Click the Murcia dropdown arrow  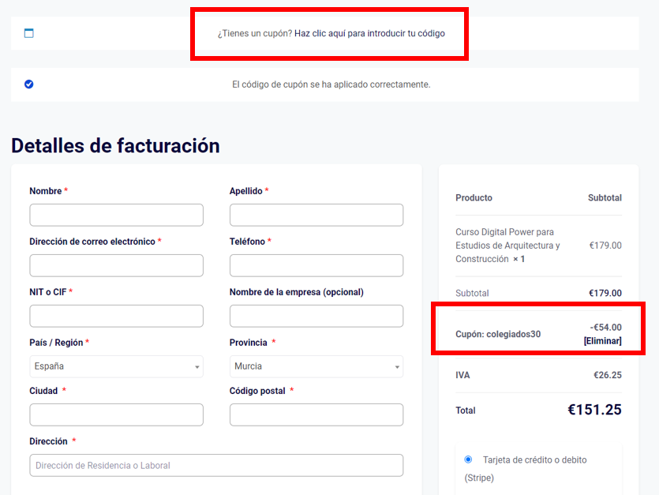click(397, 367)
